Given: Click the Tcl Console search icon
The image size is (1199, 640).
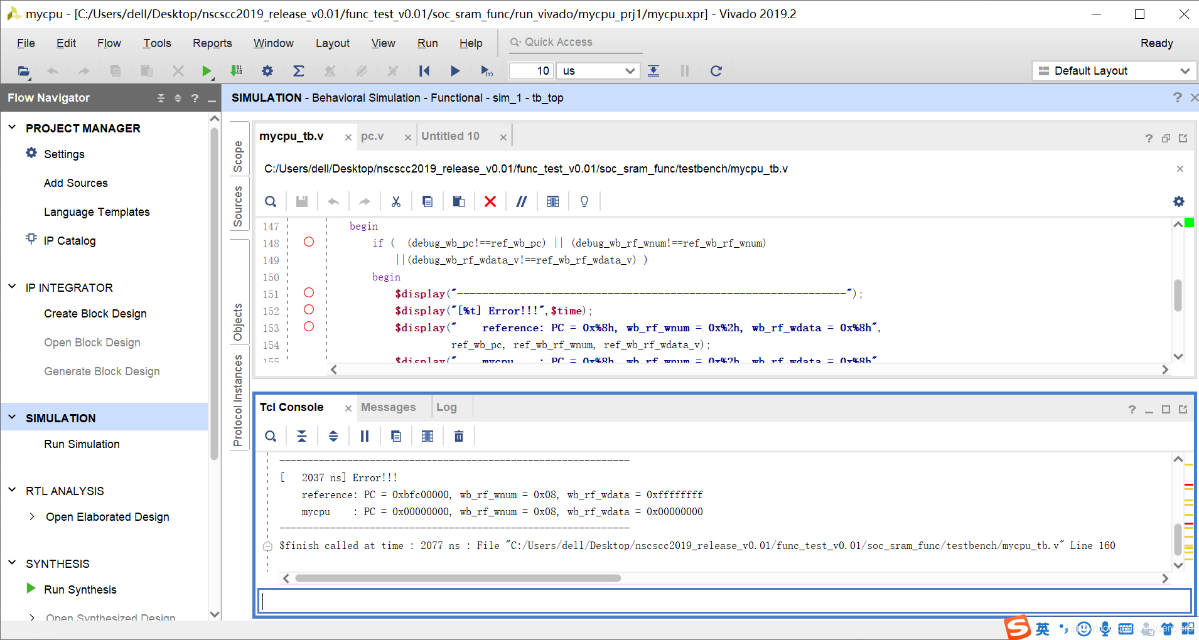Looking at the screenshot, I should 271,436.
